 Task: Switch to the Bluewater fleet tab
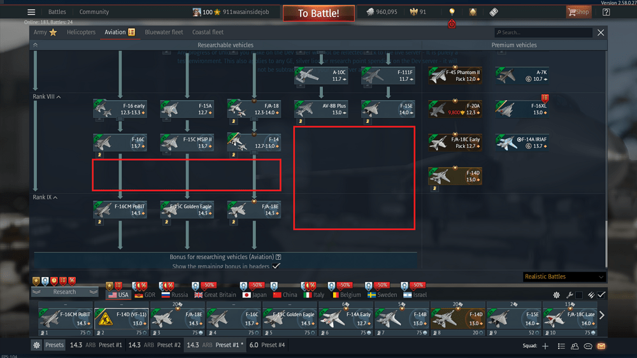coord(164,32)
